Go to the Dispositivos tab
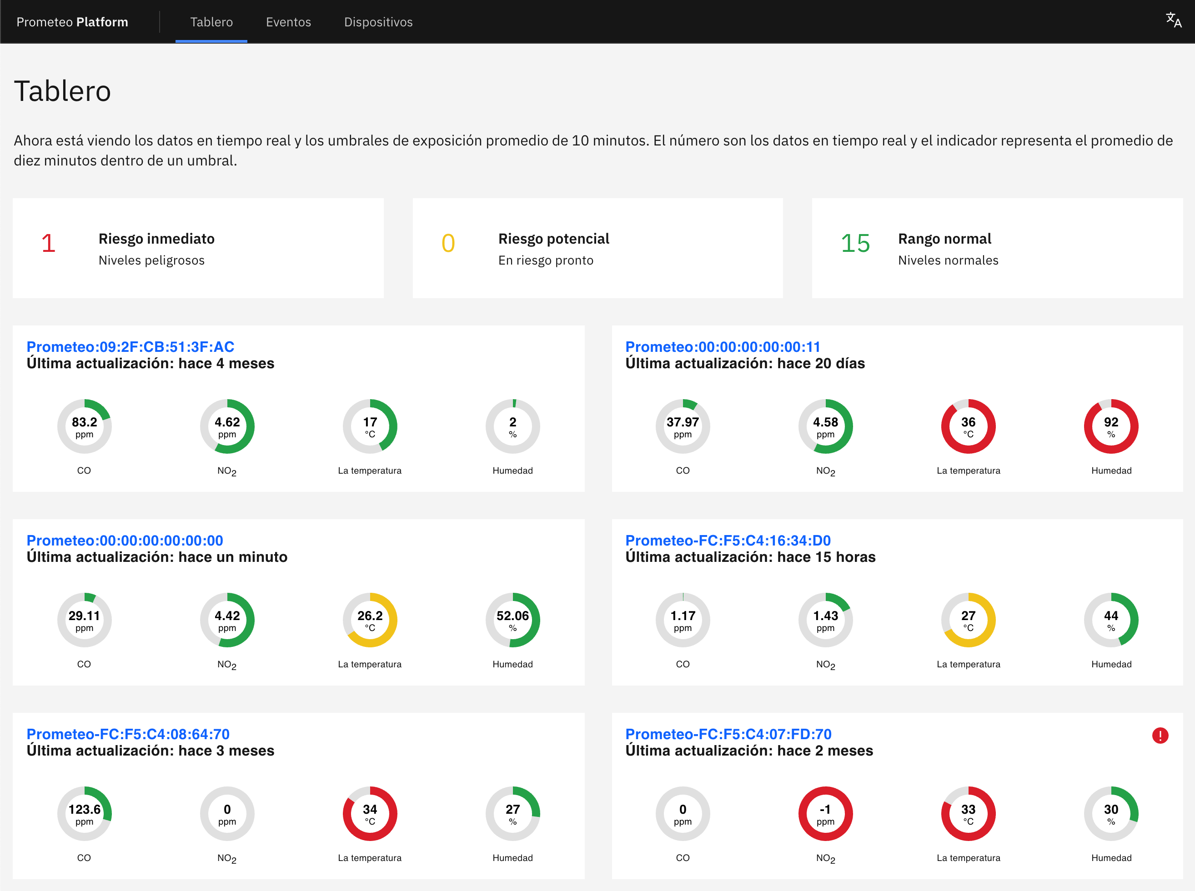1195x891 pixels. [378, 22]
